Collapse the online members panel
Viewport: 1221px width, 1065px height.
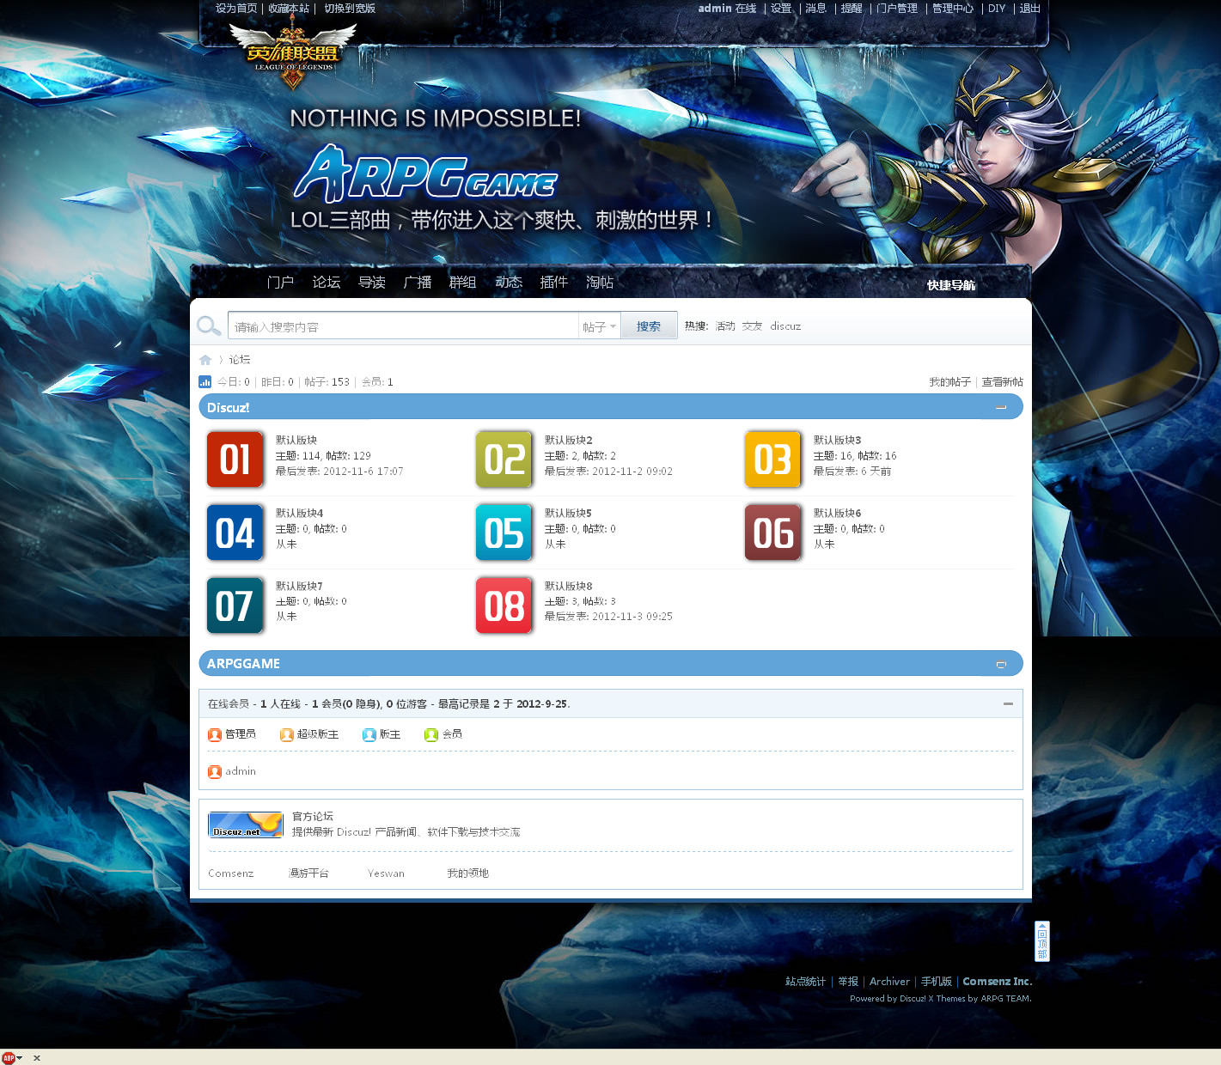1008,703
